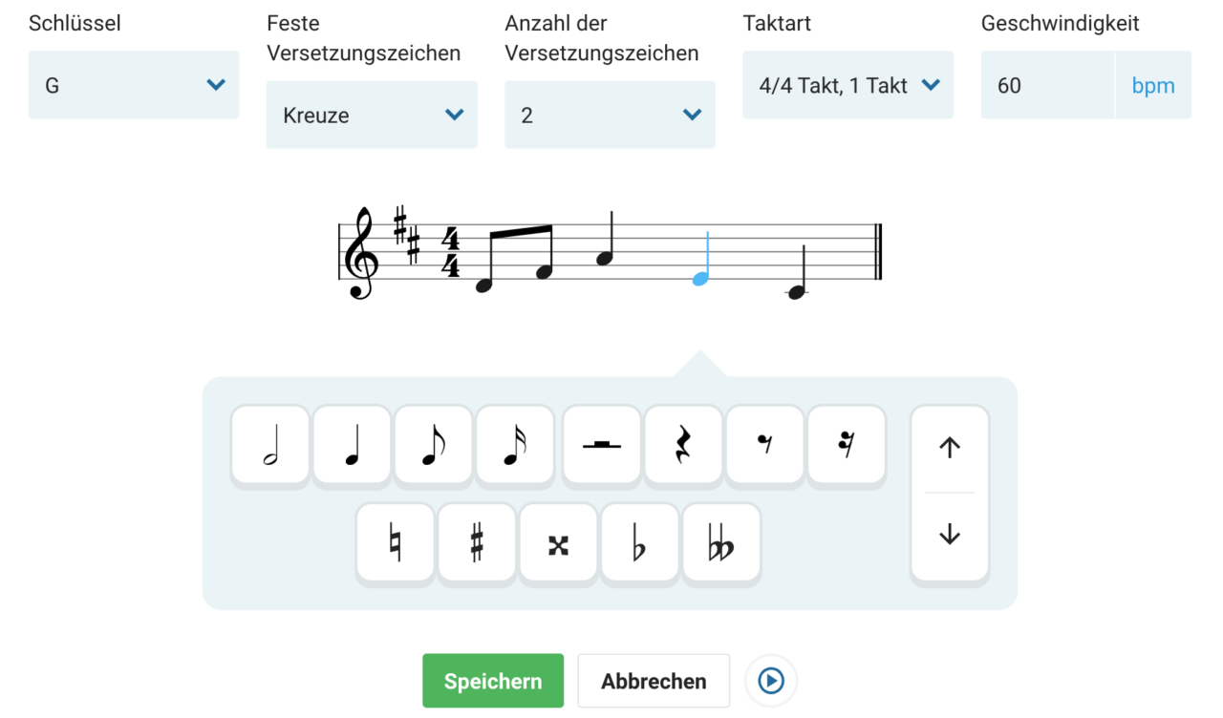Insert a quarter rest symbol
This screenshot has height=718, width=1223.
click(x=684, y=445)
